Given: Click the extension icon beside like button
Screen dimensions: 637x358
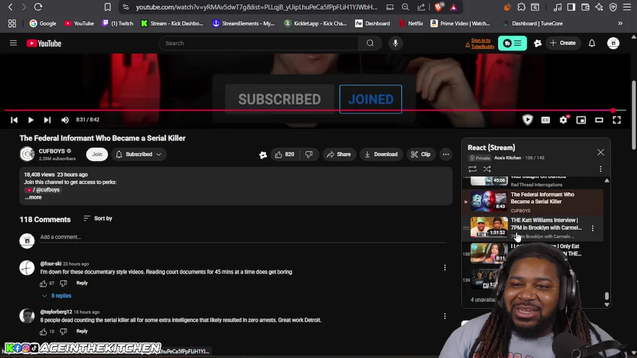Looking at the screenshot, I should point(263,155).
